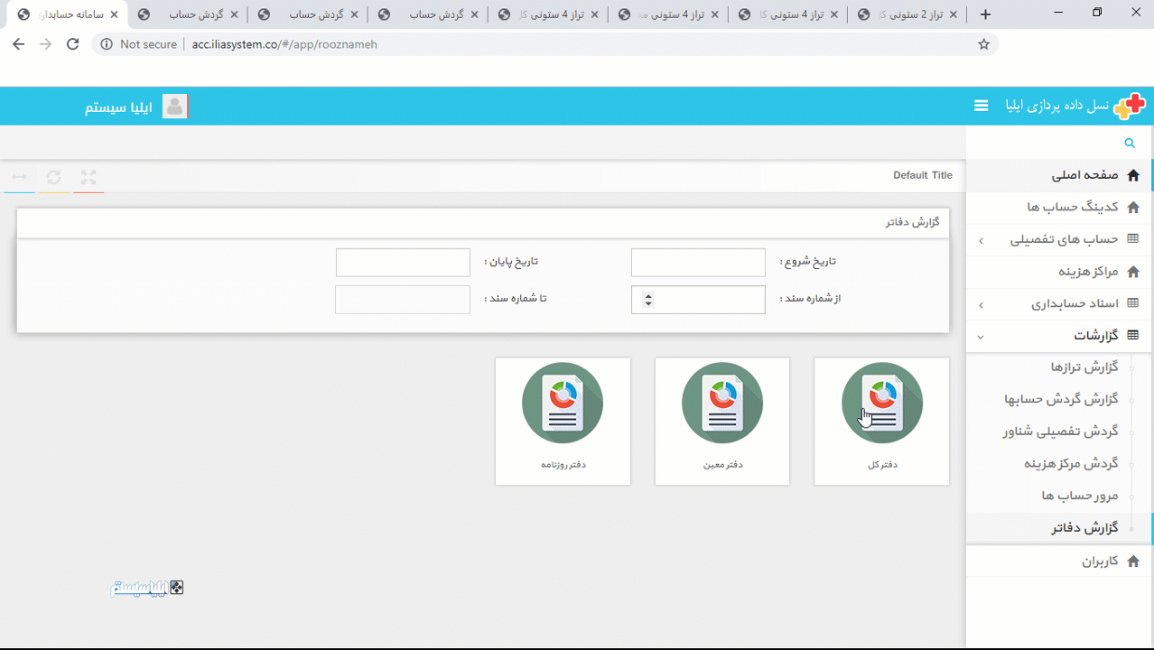Viewport: 1154px width, 650px height.
Task: Click the user avatar in header
Action: (x=174, y=107)
